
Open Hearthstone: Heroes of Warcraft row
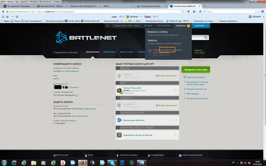pos(147,135)
